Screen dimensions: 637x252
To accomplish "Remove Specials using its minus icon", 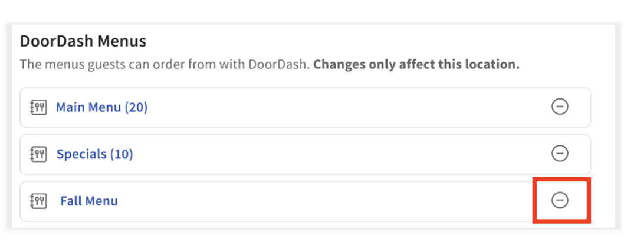I will pyautogui.click(x=559, y=154).
